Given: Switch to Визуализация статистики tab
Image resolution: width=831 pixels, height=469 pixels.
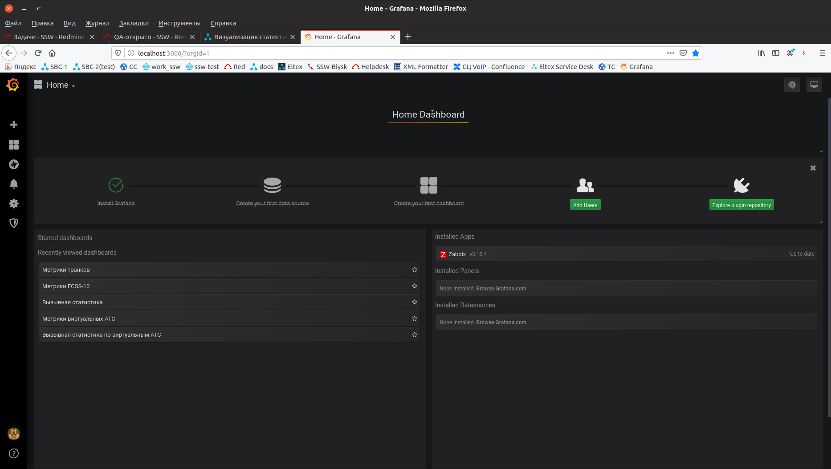Looking at the screenshot, I should 250,37.
